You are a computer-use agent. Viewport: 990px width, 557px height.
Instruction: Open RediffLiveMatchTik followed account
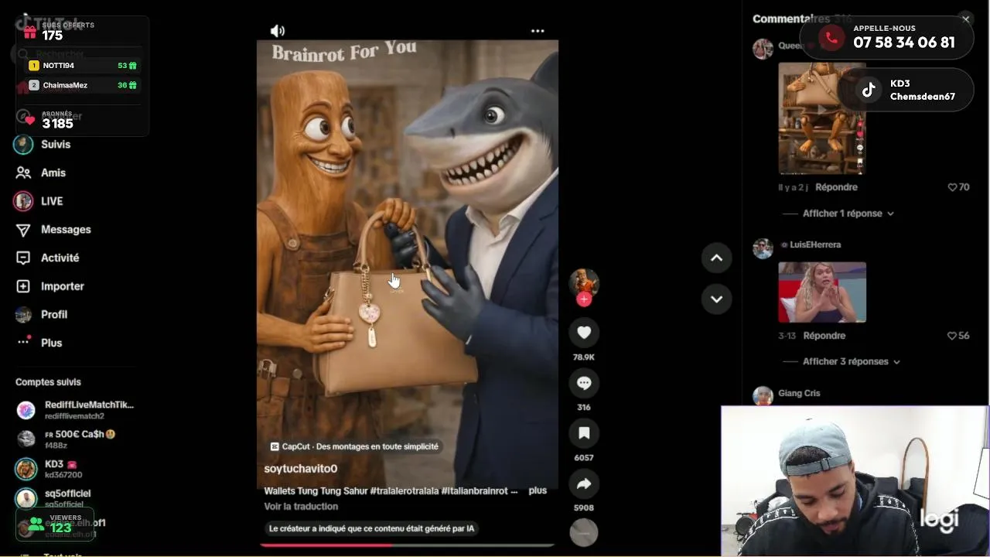(x=75, y=410)
